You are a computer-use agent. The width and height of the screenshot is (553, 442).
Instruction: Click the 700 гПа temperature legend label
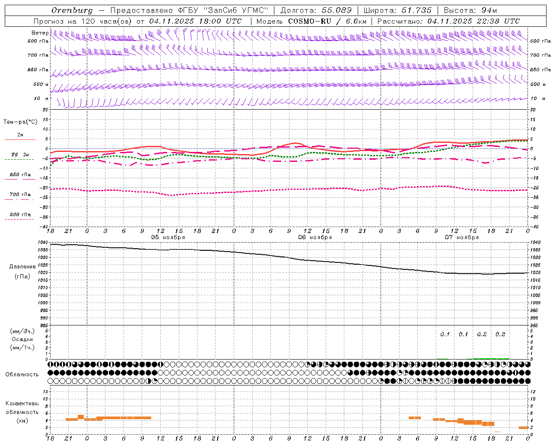[20, 195]
